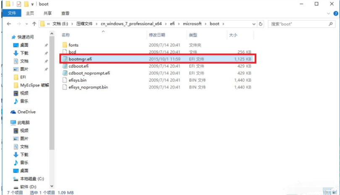Open 此电脑 in the navigation pane
The image size is (340, 195).
(x=24, y=123)
